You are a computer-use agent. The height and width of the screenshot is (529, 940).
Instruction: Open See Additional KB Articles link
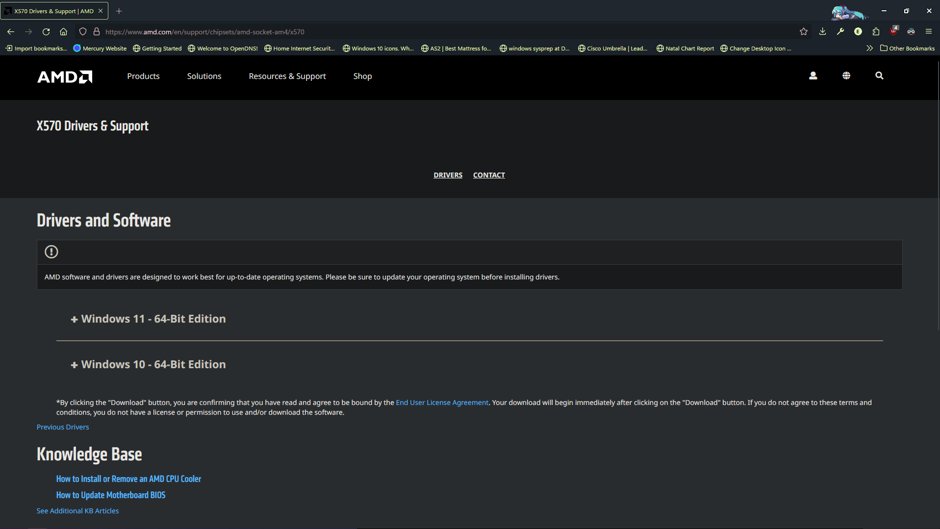[x=77, y=511]
